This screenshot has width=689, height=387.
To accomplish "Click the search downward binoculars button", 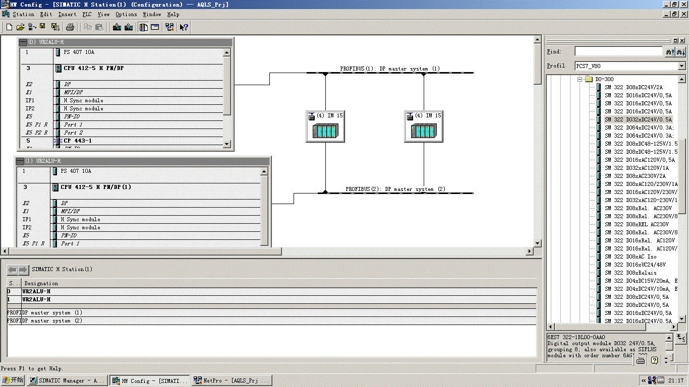I will (680, 51).
